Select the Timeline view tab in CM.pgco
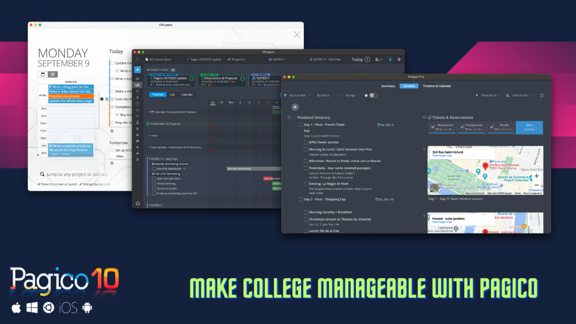Viewport: 576px width, 324px height. (157, 94)
